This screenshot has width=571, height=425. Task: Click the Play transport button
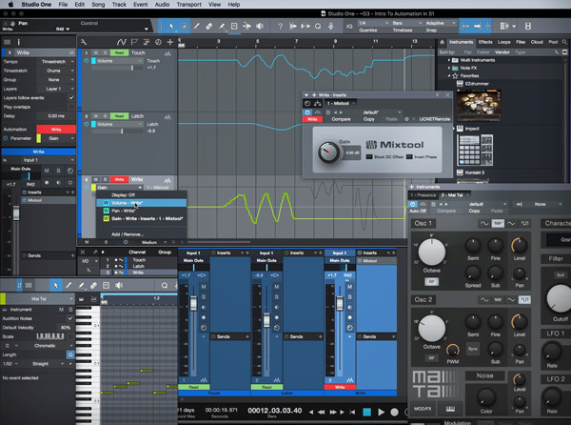381,412
